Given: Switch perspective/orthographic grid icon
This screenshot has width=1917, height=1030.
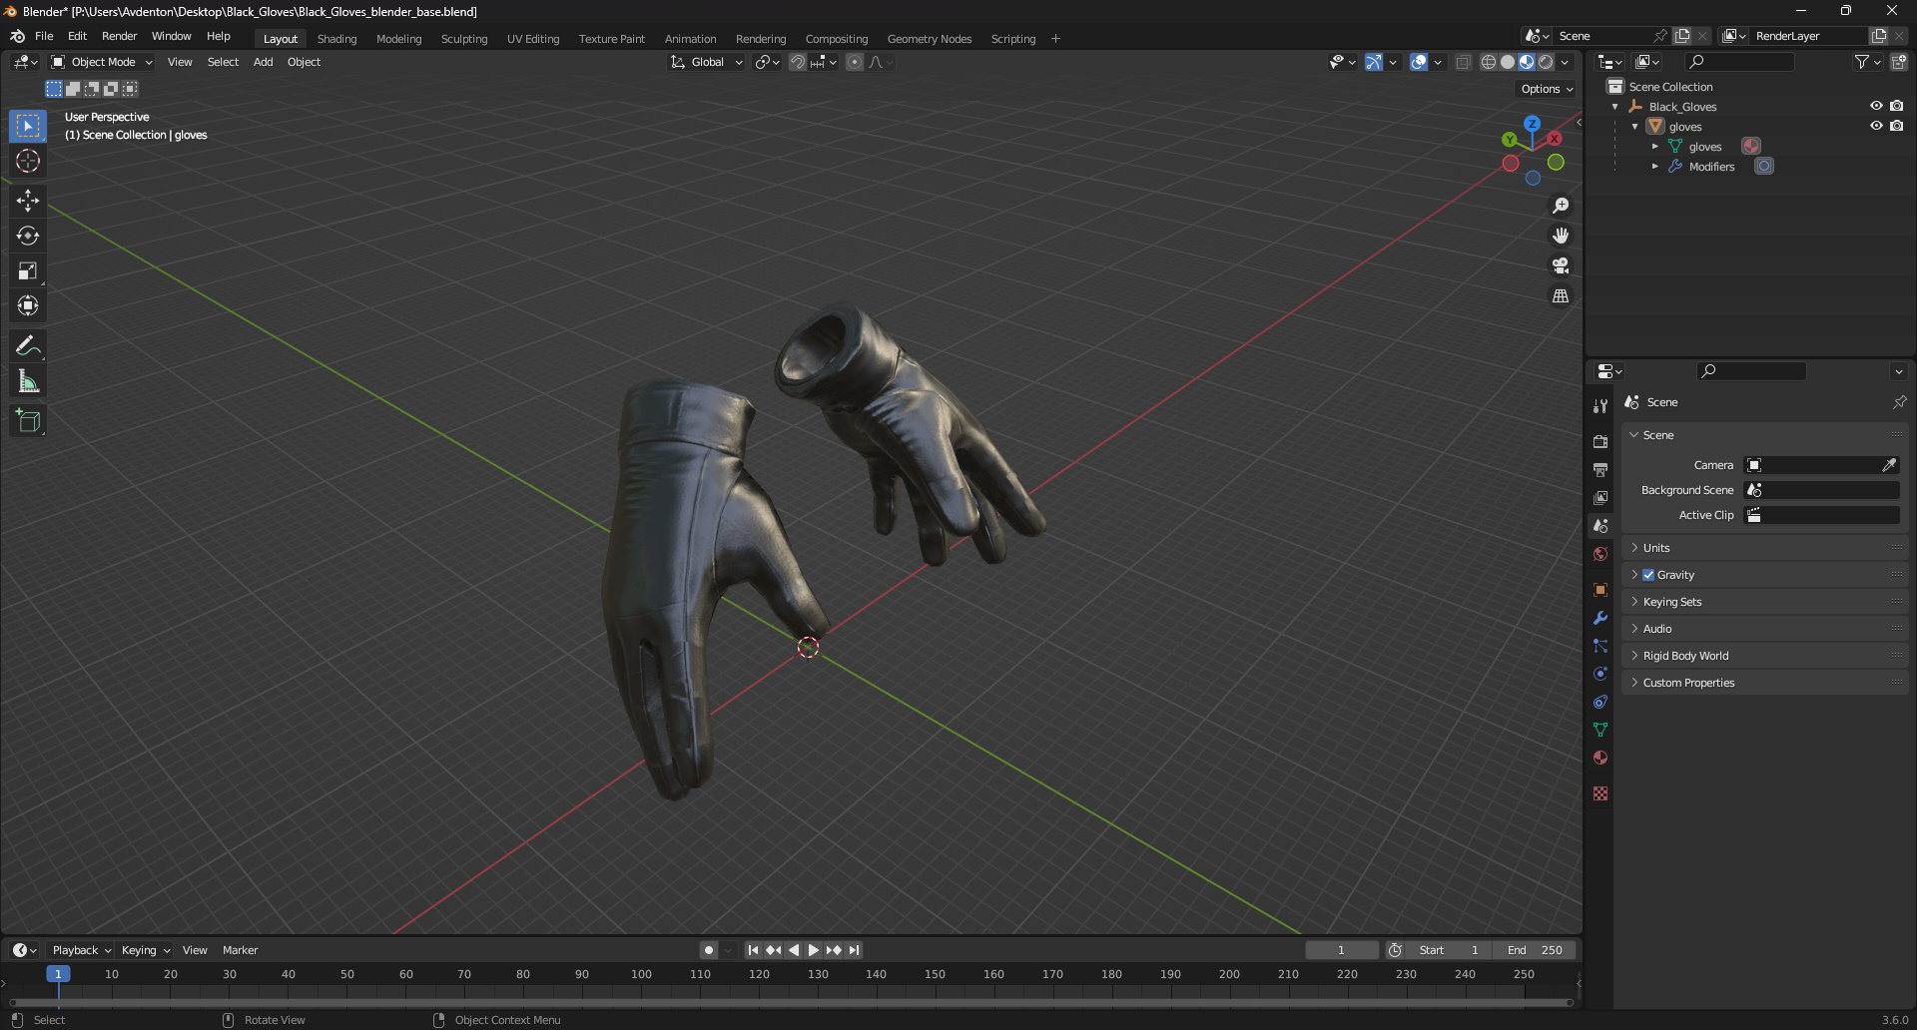Looking at the screenshot, I should click(x=1561, y=295).
